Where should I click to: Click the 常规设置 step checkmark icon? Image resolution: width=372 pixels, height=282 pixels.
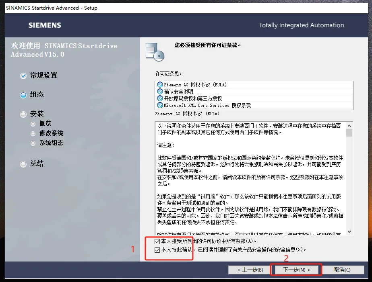23,76
